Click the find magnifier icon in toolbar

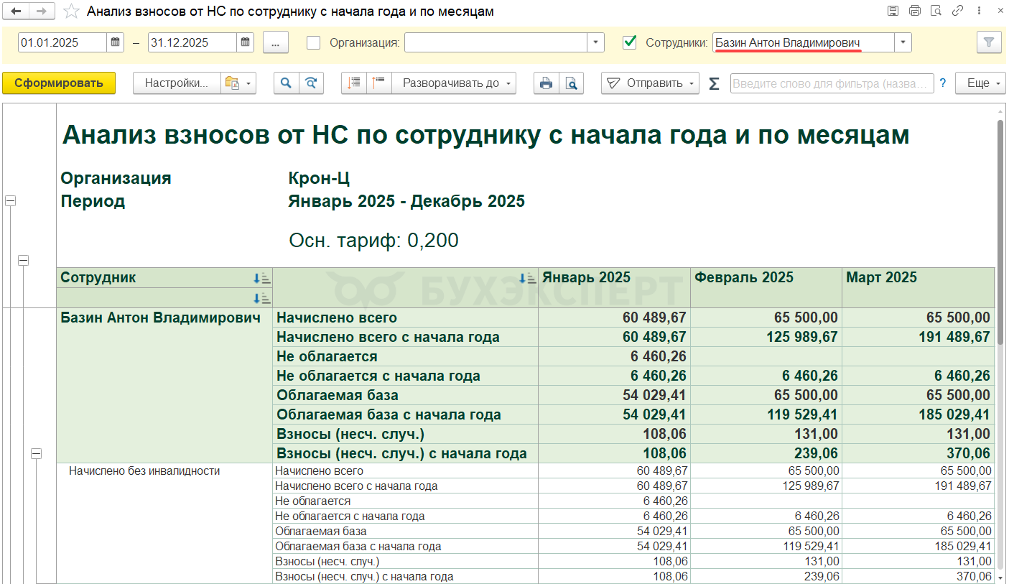[x=286, y=83]
